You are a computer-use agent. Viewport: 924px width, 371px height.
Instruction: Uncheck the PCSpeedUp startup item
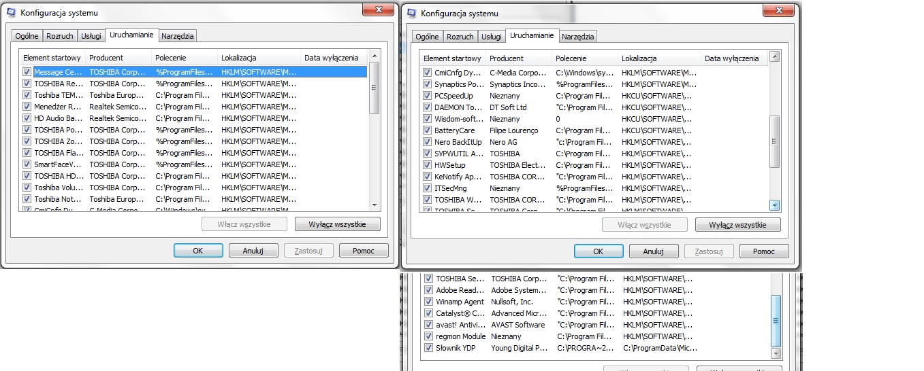pyautogui.click(x=427, y=96)
